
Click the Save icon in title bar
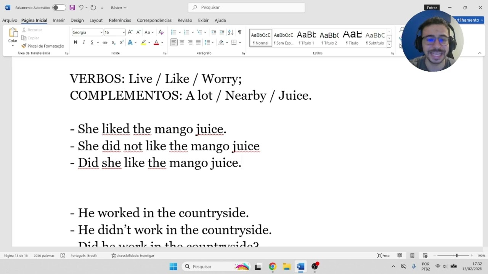pyautogui.click(x=72, y=8)
